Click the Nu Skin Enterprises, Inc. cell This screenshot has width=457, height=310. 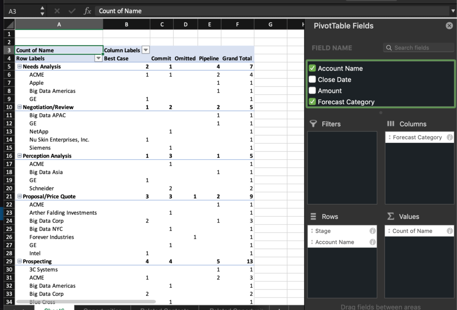coord(59,140)
